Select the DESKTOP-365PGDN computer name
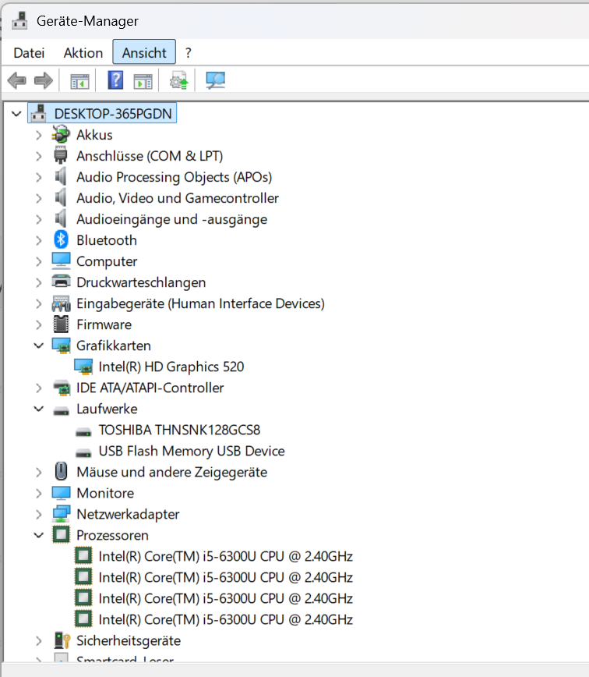 (x=113, y=114)
